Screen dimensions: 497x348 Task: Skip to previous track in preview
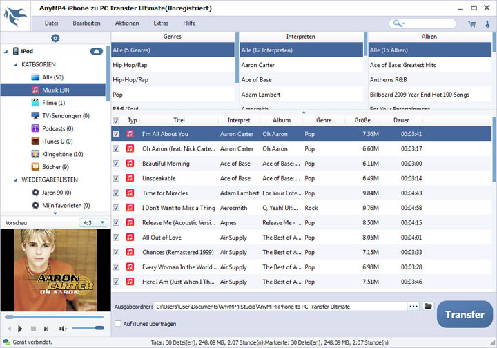tap(9, 329)
